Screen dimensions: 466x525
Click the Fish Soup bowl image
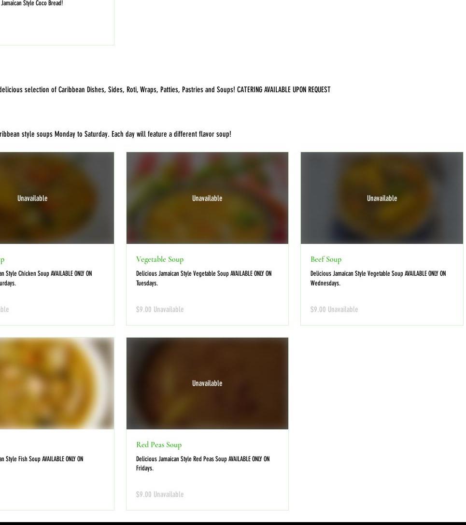pyautogui.click(x=57, y=383)
